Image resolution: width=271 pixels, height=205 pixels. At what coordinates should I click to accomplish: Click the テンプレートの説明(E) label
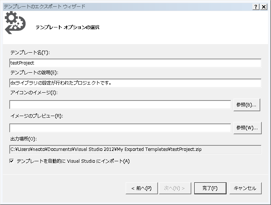(34, 73)
